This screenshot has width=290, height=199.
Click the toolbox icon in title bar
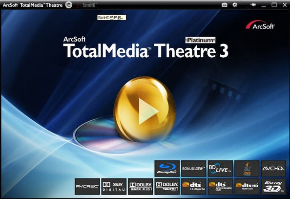pyautogui.click(x=225, y=5)
